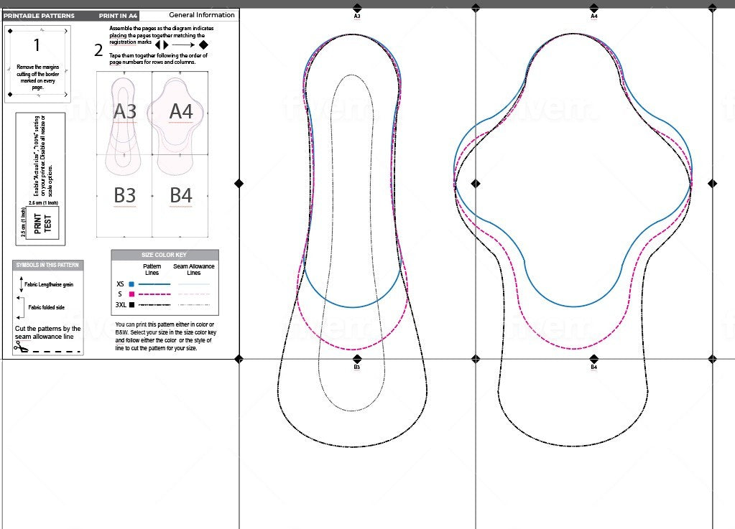The image size is (735, 529).
Task: Click the long arrow in the assembly instructions
Action: pos(182,45)
